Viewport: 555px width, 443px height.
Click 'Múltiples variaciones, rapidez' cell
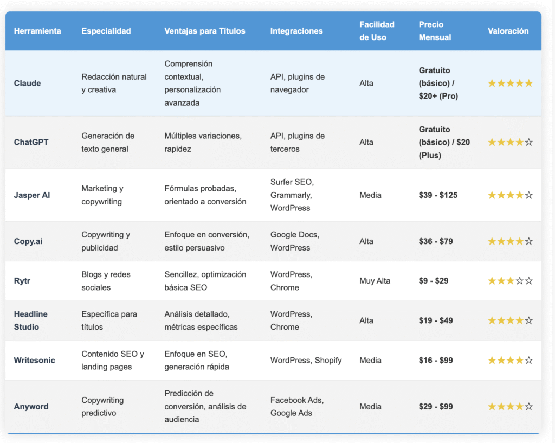203,143
